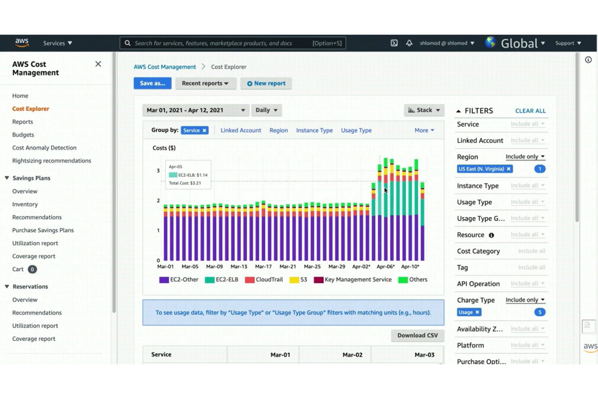Screen dimensions: 598x399
Task: Click charge type count badge 5
Action: pos(540,312)
